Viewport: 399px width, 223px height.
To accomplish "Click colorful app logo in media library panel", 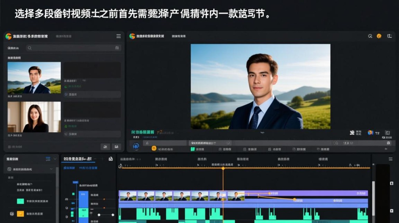I will coord(8,36).
